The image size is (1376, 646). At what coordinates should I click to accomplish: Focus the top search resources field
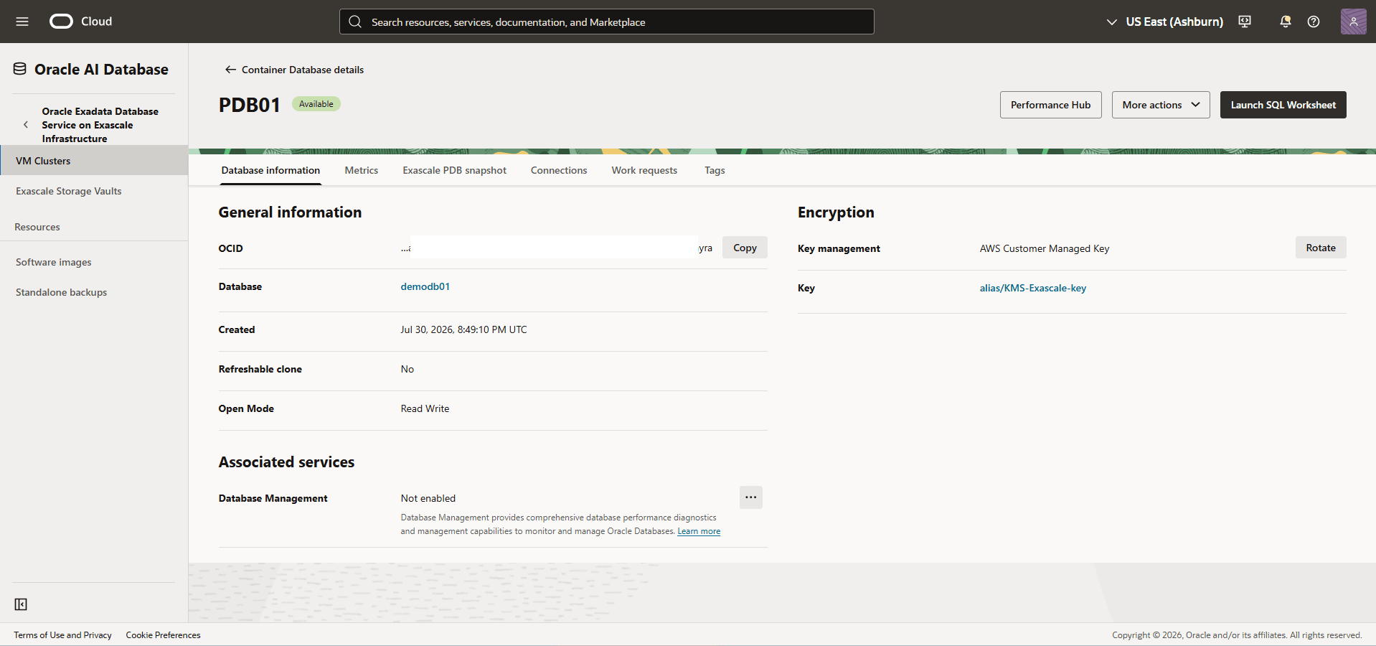click(x=607, y=22)
